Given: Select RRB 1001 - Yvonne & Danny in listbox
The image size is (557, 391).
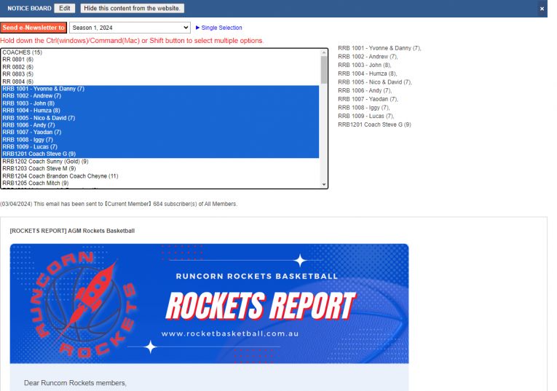Looking at the screenshot, I should pos(160,89).
